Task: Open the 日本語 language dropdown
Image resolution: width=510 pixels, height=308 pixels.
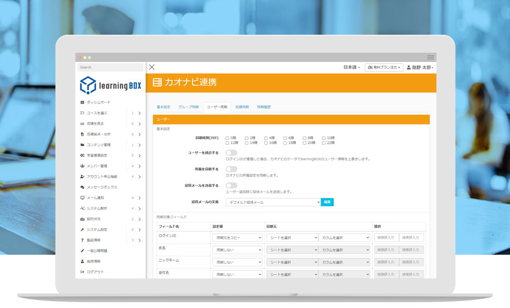Action: [352, 68]
